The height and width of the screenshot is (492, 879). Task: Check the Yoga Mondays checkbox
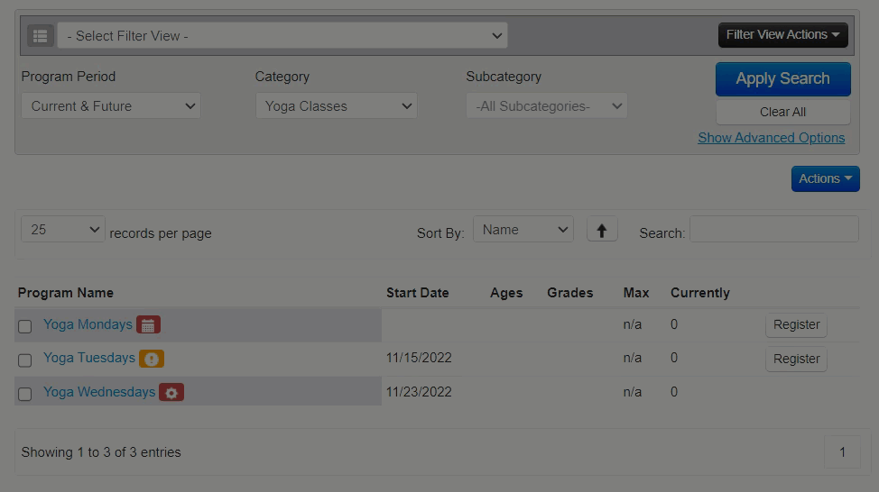click(x=25, y=326)
